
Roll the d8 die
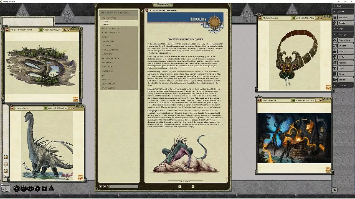(x=37, y=189)
